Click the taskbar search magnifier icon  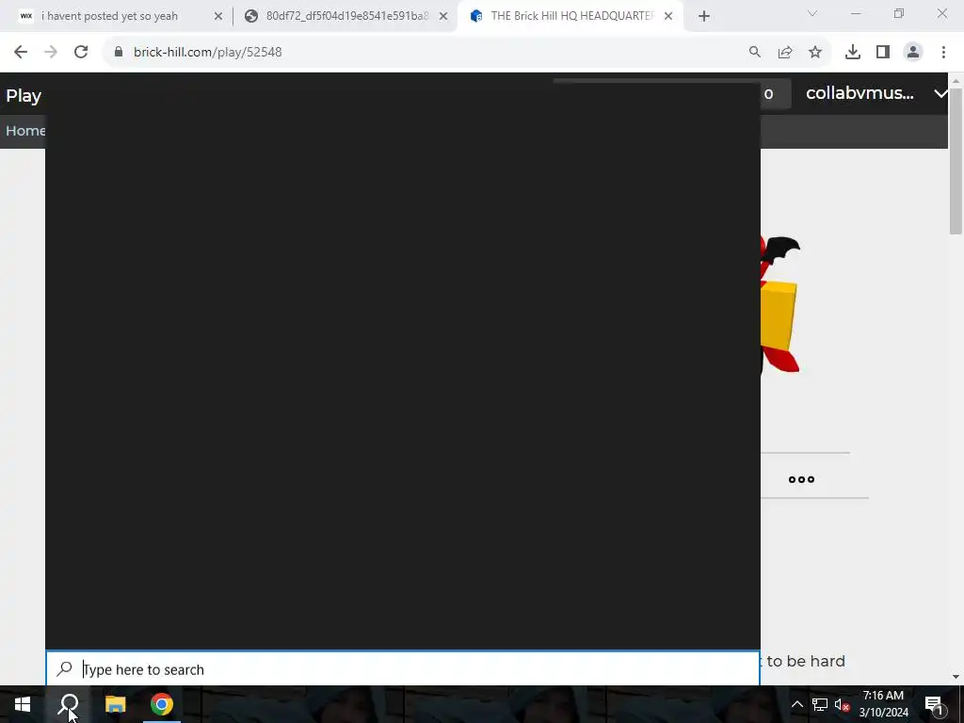69,704
